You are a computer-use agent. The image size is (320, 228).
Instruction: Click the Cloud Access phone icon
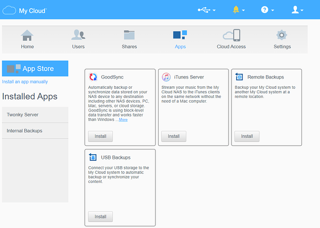click(x=231, y=35)
